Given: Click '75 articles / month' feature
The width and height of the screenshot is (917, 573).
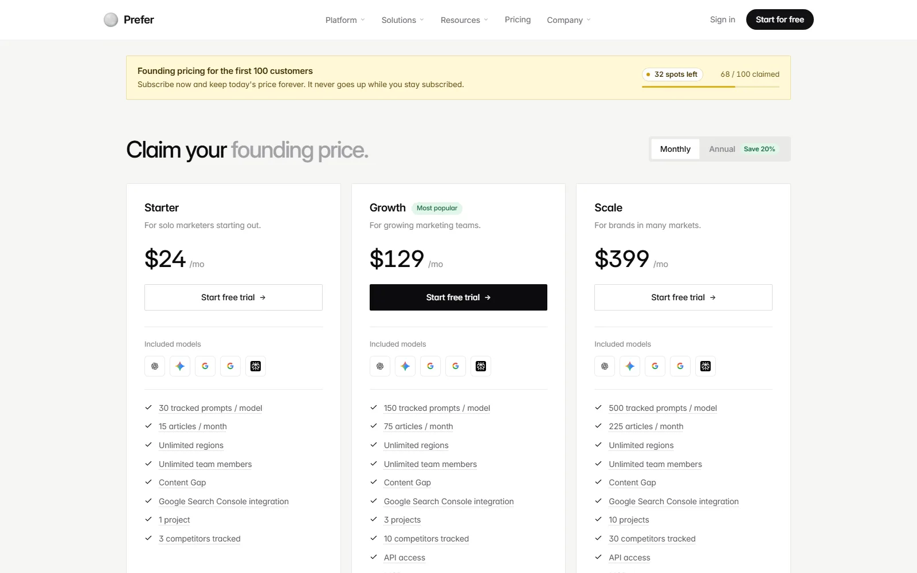Looking at the screenshot, I should click(x=418, y=426).
